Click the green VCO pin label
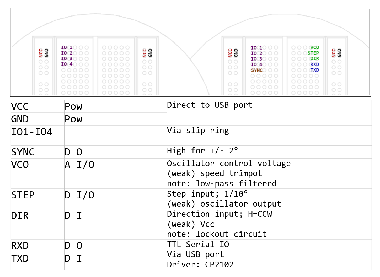Viewport: 380px width, 277px height. (314, 47)
